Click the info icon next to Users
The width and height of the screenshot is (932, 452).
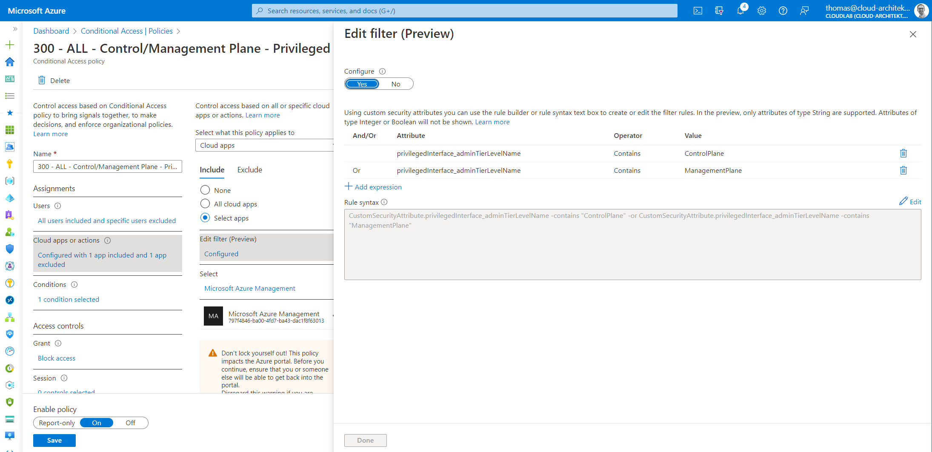pyautogui.click(x=58, y=206)
